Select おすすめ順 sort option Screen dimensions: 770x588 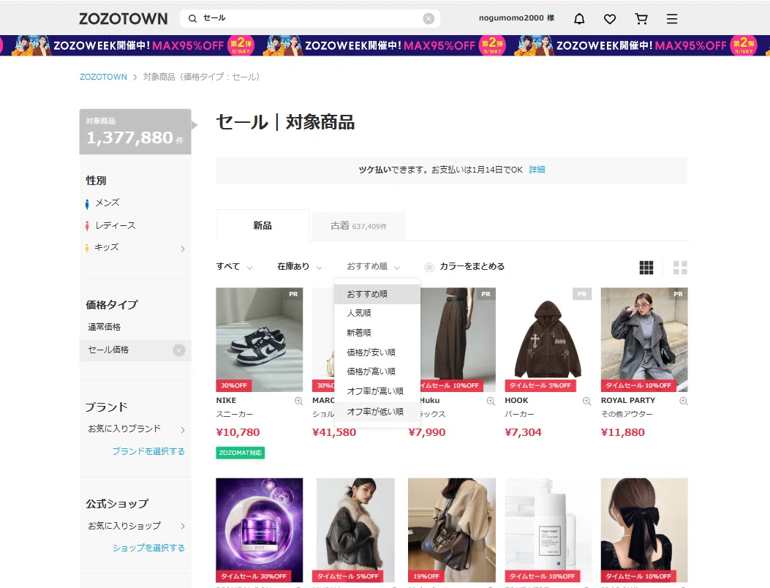377,294
